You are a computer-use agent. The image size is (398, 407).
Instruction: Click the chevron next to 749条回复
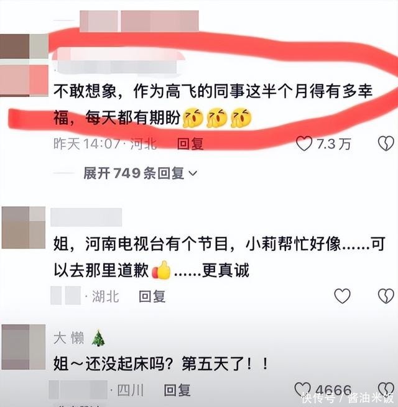(193, 173)
